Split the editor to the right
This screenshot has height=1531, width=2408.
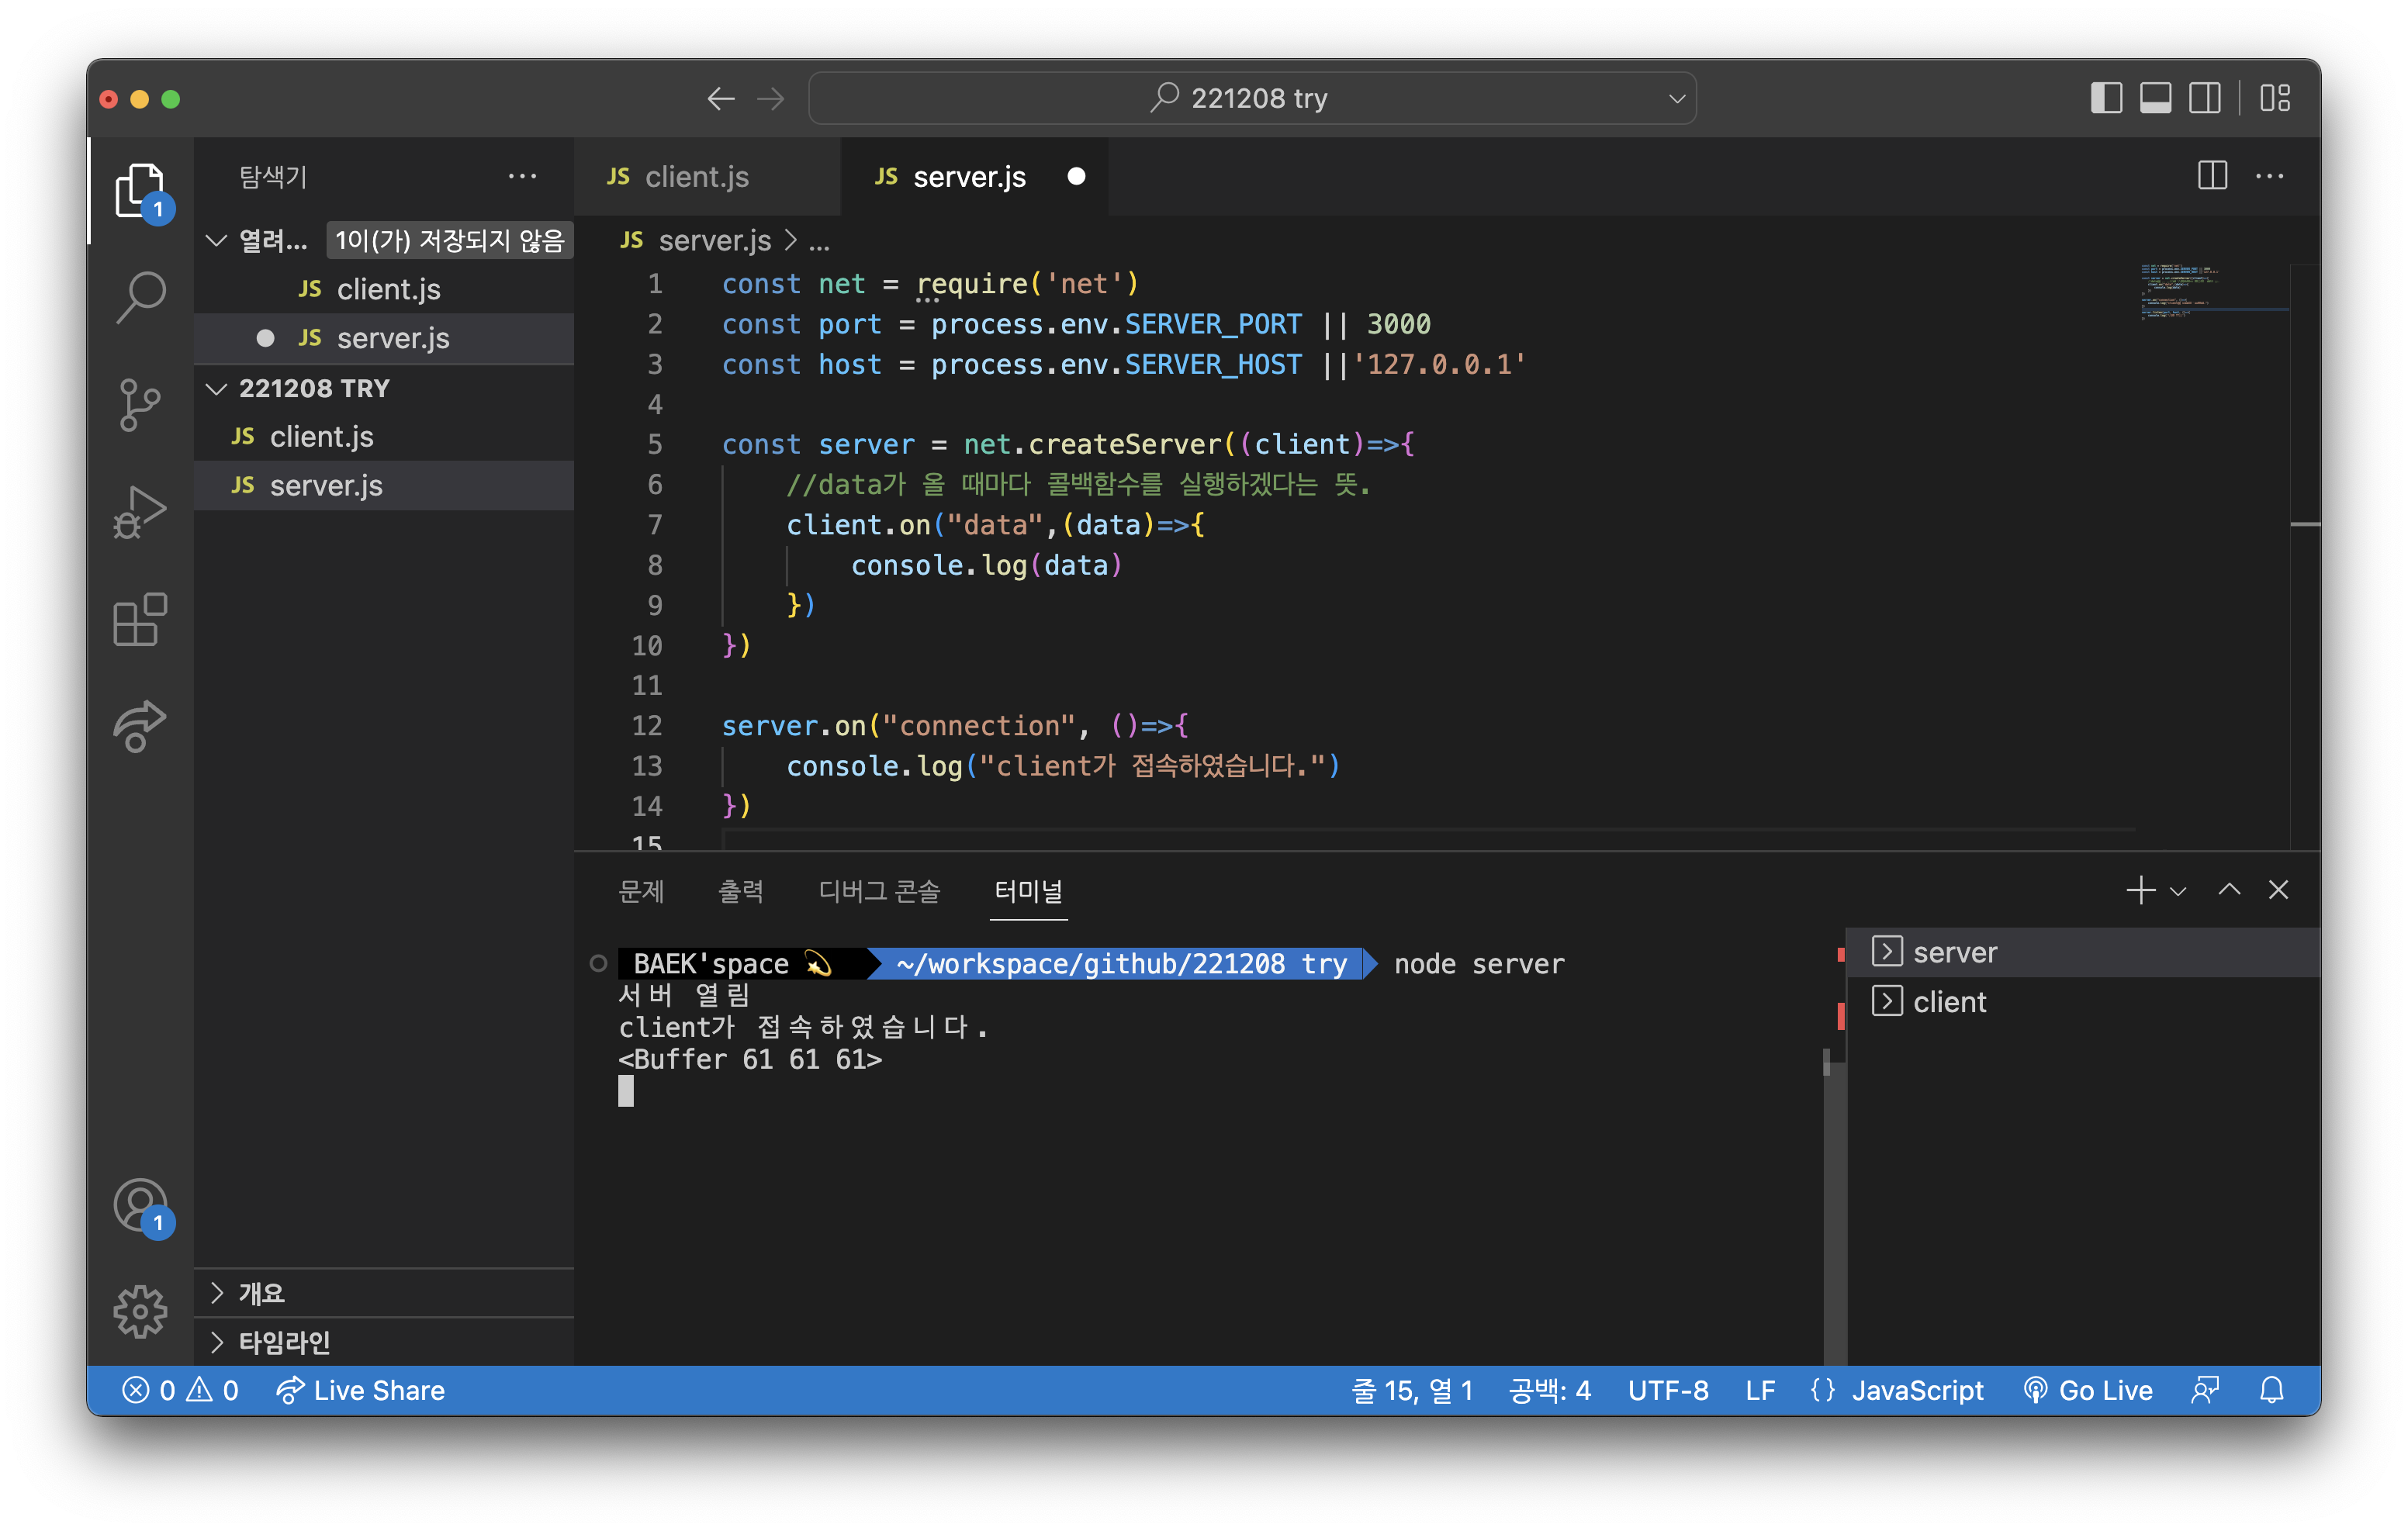(2212, 176)
